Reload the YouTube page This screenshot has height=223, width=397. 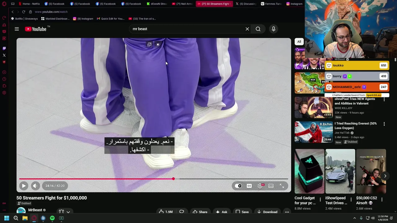(24, 12)
